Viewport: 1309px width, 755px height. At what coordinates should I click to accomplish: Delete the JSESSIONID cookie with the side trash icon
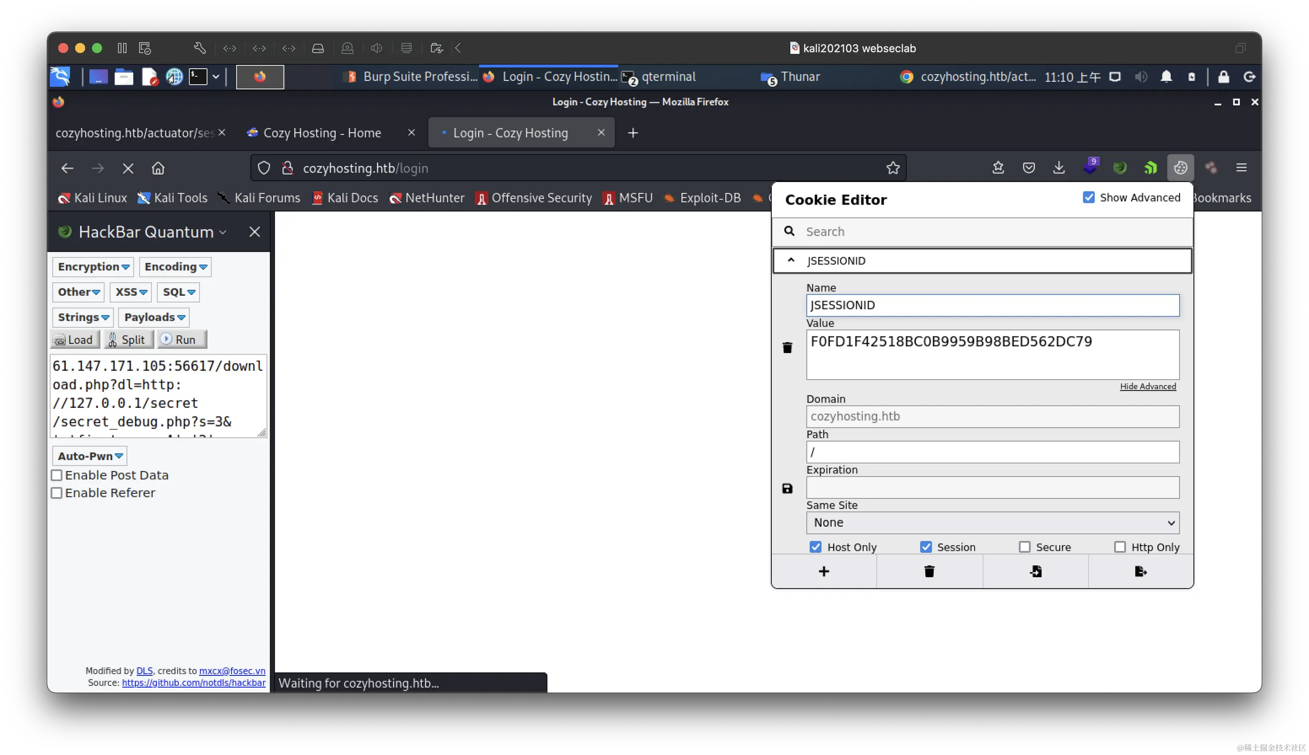[787, 347]
